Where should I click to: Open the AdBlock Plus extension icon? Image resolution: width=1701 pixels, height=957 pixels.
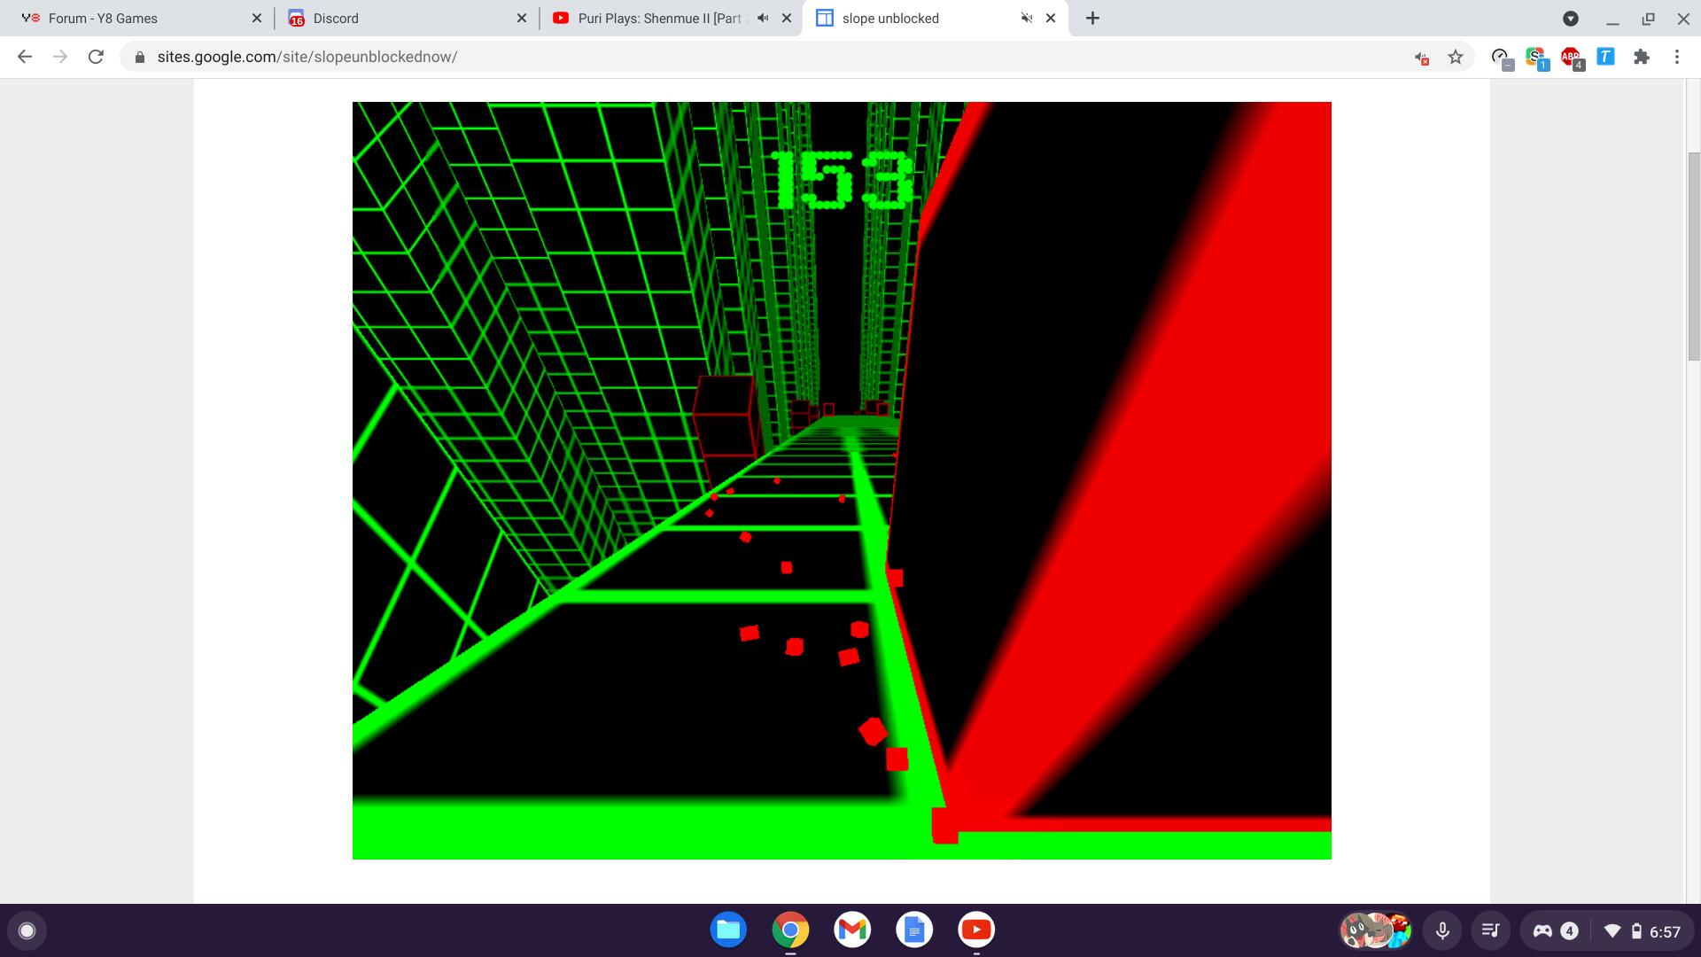pyautogui.click(x=1571, y=58)
